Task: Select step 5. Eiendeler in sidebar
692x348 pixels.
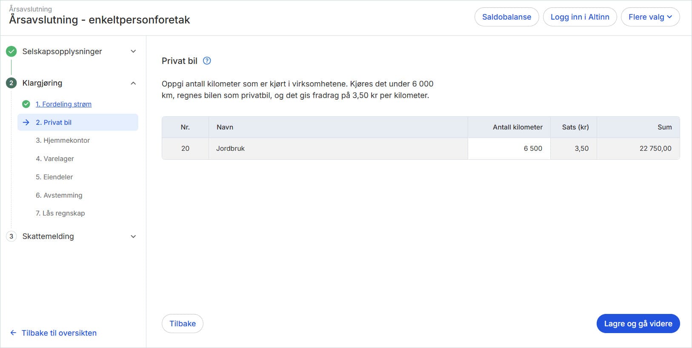Action: (54, 177)
